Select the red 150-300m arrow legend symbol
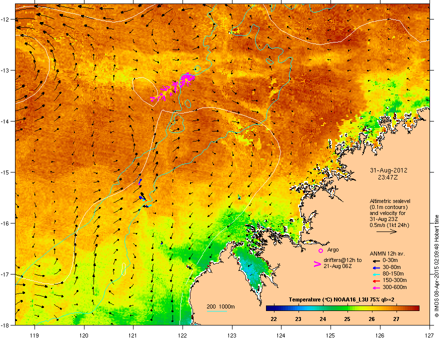Screen dimensions: 440x340 pos(376,281)
